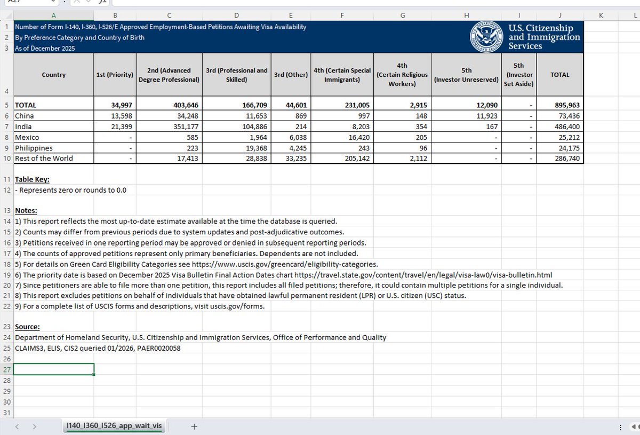Viewport: 640px width, 435px height.
Task: Select row 31 header
Action: (x=6, y=413)
